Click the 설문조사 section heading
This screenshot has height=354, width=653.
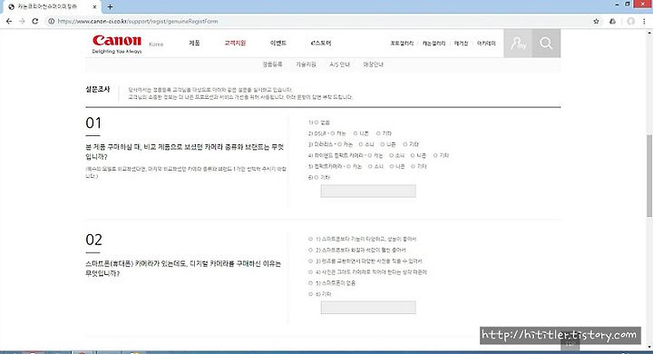[97, 89]
